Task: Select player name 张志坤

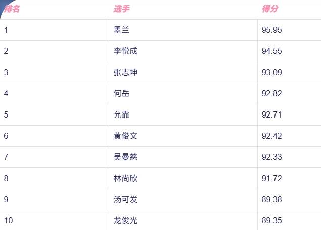Action: (125, 72)
